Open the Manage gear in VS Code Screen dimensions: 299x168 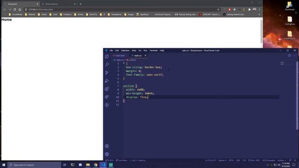pos(107,154)
